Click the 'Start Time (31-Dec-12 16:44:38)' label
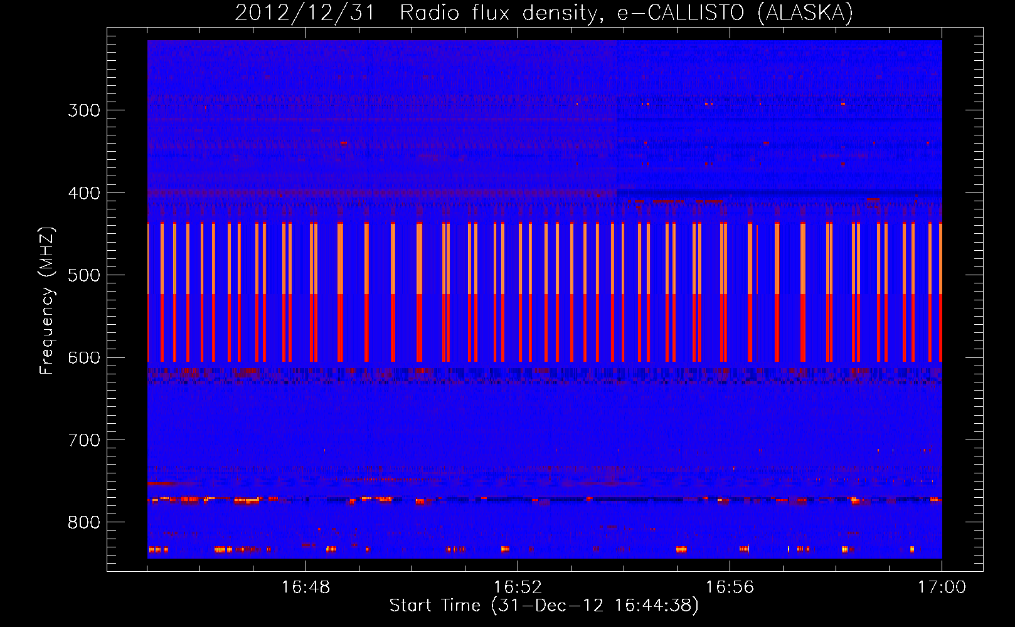Viewport: 1015px width, 627px height. (544, 606)
